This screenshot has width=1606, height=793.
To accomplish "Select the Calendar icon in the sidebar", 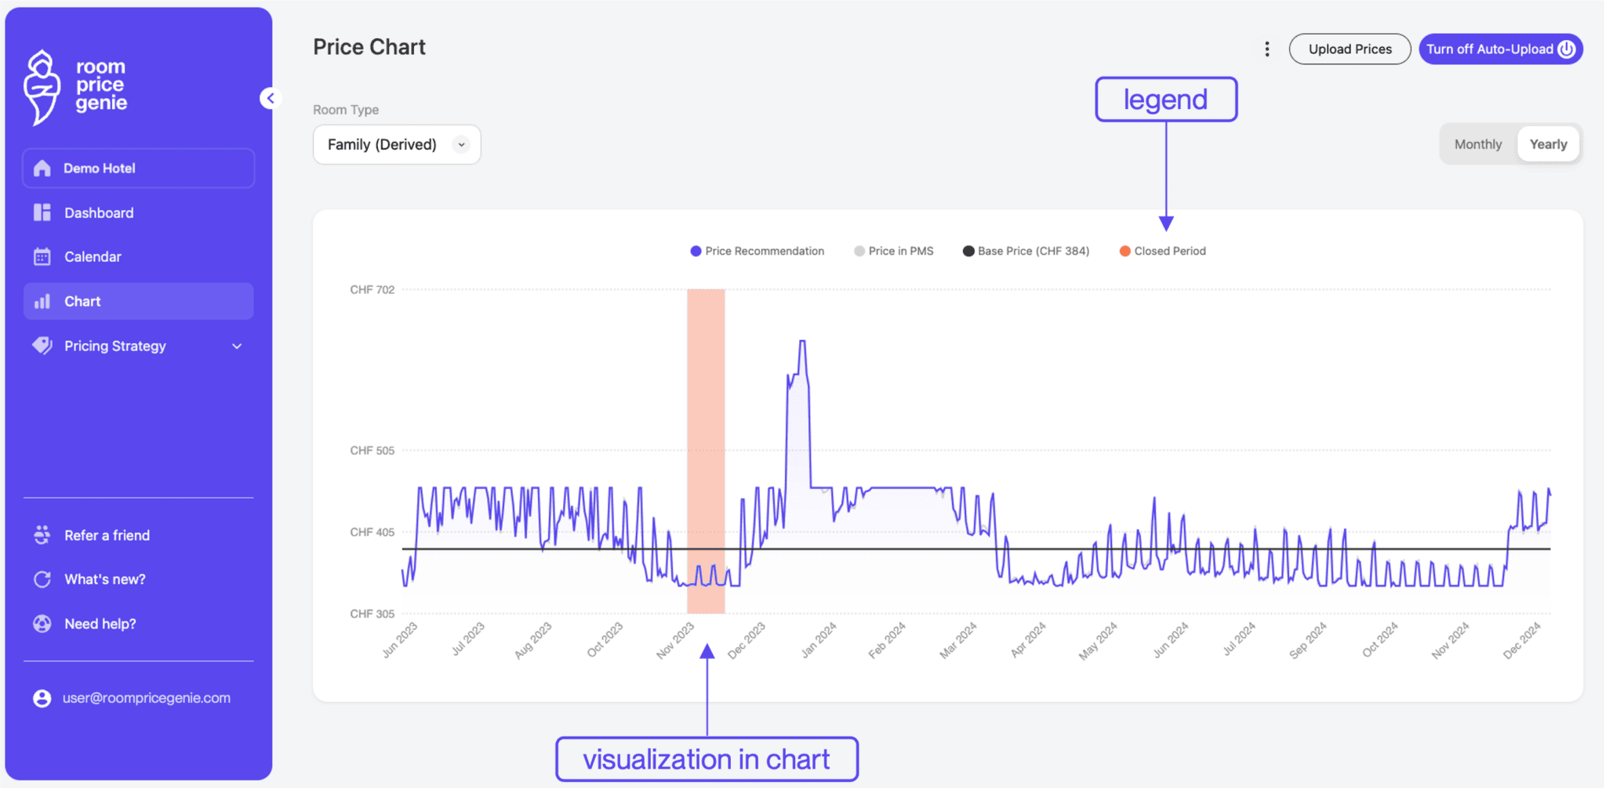I will pos(42,256).
